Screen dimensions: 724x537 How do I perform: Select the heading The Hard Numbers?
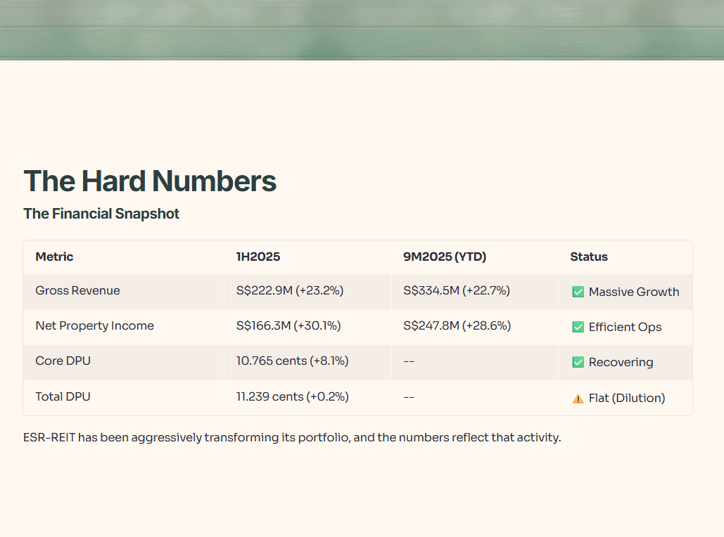(150, 181)
